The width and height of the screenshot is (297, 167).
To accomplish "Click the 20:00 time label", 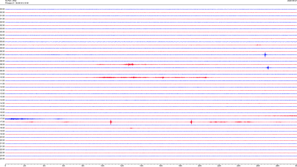I will (x=2, y=137).
